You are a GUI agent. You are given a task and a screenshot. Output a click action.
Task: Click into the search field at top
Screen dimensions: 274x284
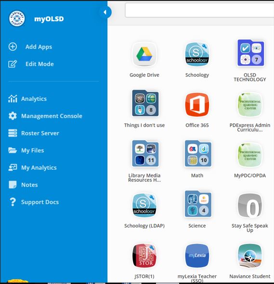tap(199, 10)
